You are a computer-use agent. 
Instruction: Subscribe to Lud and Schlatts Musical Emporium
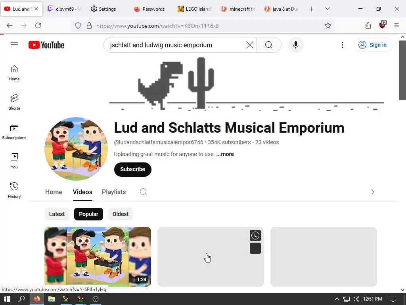(132, 169)
